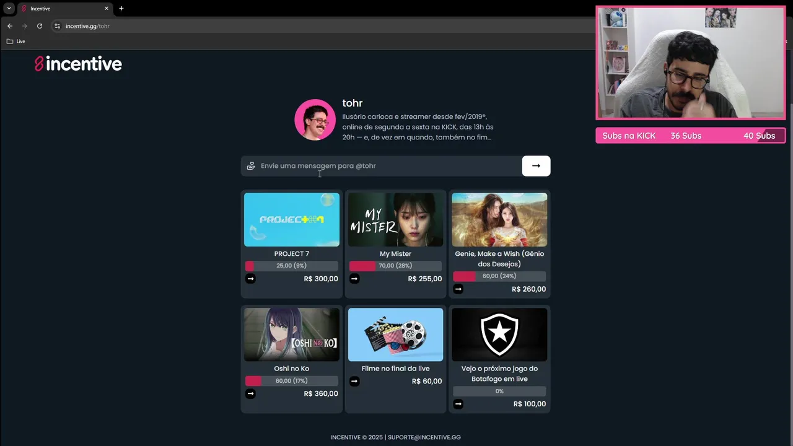Click the Genie progress bar at 24%
The height and width of the screenshot is (446, 793).
click(x=499, y=276)
